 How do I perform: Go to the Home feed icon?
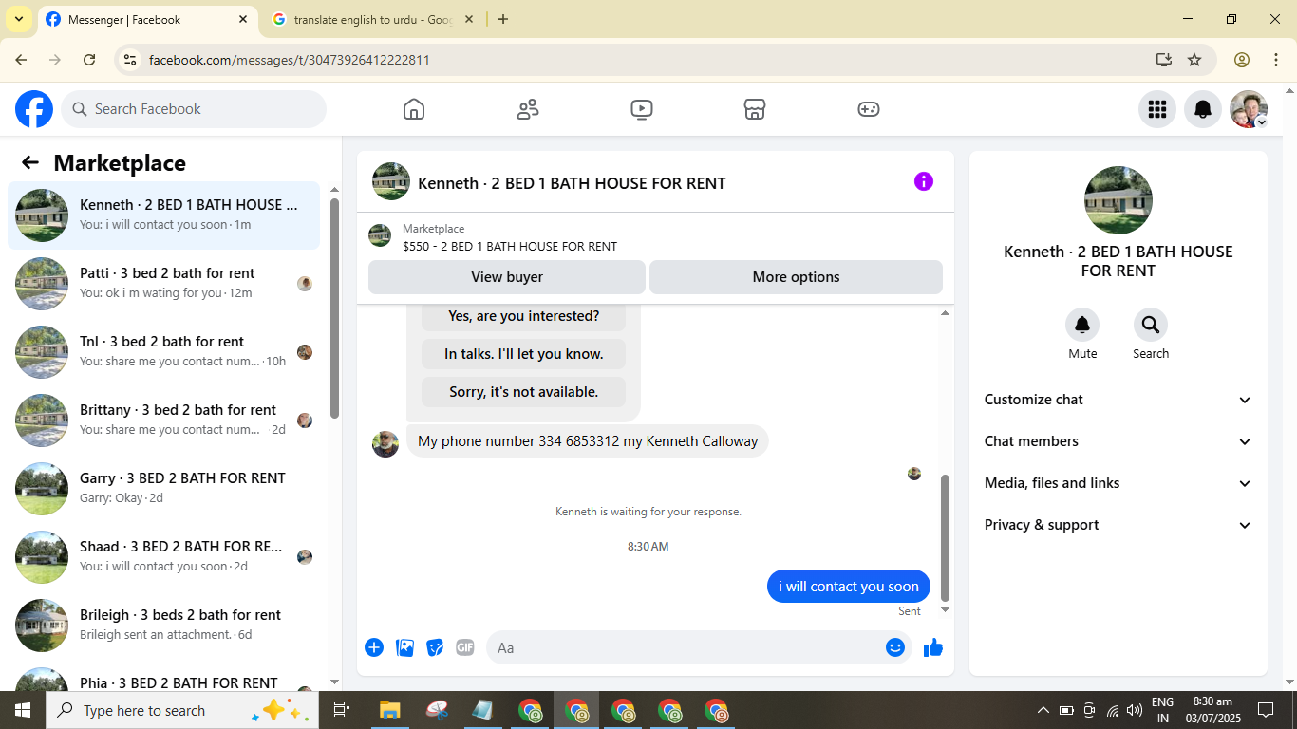(414, 109)
